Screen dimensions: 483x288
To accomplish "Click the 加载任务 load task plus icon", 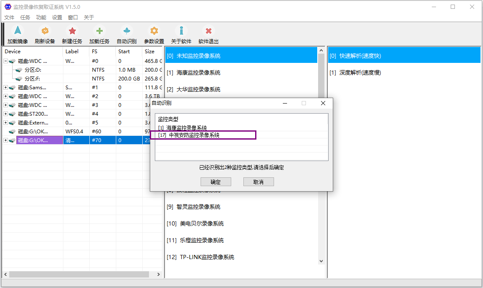I will pyautogui.click(x=99, y=31).
